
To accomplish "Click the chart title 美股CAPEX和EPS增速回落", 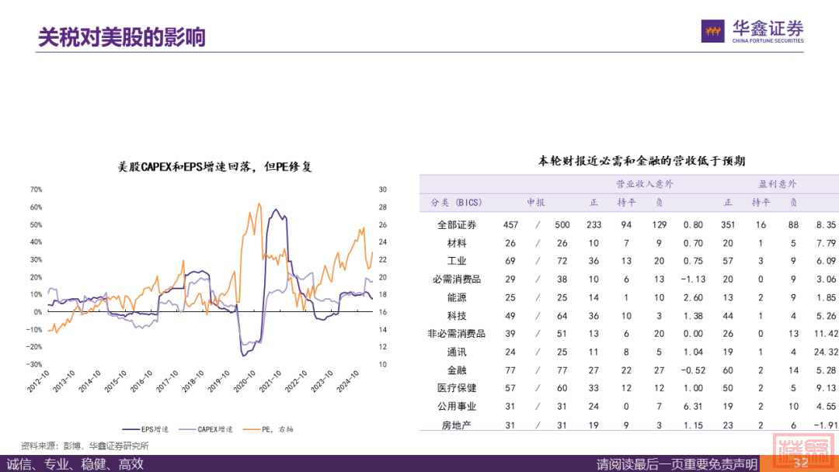I will click(214, 167).
